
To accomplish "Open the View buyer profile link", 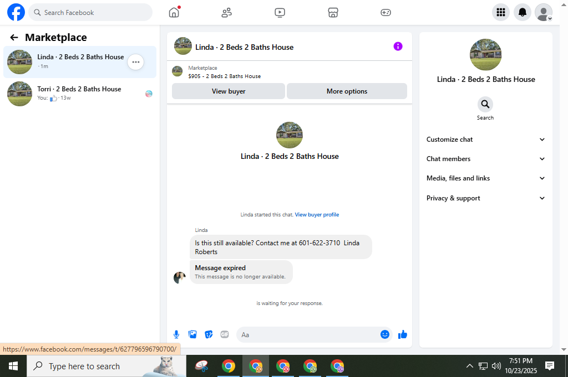I will tap(317, 214).
